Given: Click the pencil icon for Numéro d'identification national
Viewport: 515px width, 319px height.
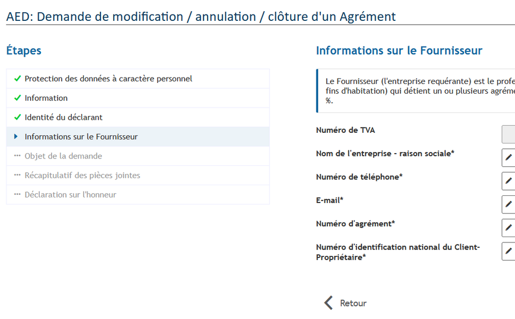Looking at the screenshot, I should click(x=509, y=251).
